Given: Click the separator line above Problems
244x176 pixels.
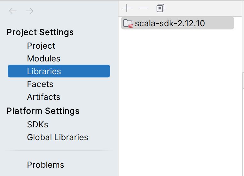Looking at the screenshot, I should point(59,151).
